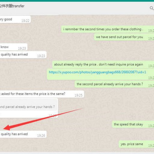Viewport: 154px width, 154px height.
Task: Click the chat title ending in transfer
Action: pyautogui.click(x=12, y=6)
